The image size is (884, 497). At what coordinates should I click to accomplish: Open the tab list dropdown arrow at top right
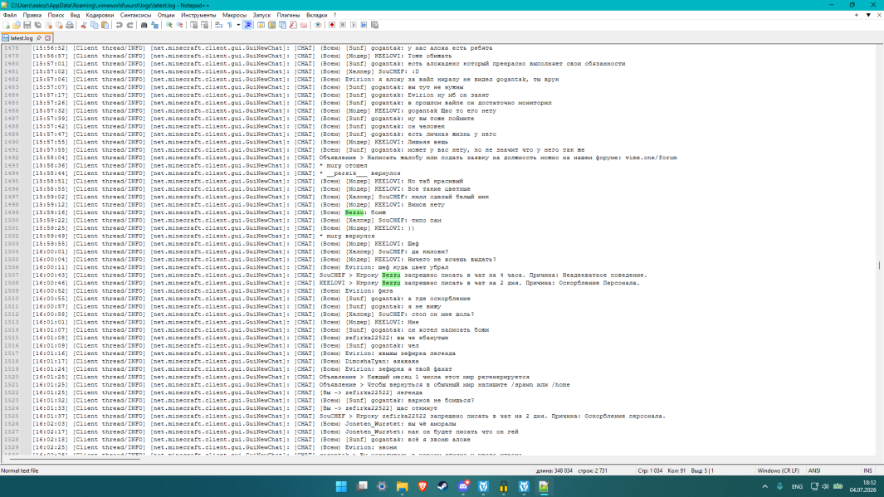click(x=868, y=15)
